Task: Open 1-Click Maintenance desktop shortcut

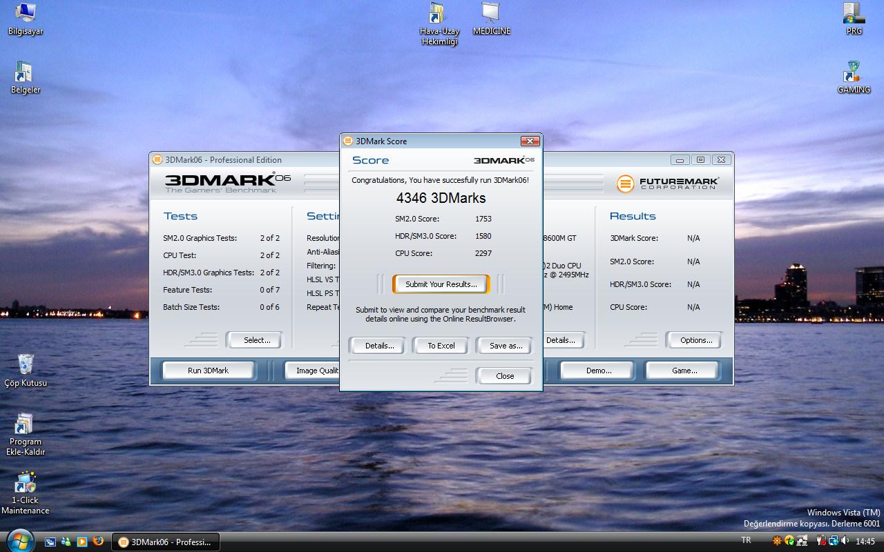Action: pyautogui.click(x=26, y=493)
